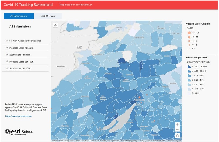Click legend swatch for > 1,215 - 2,307

[189, 89]
